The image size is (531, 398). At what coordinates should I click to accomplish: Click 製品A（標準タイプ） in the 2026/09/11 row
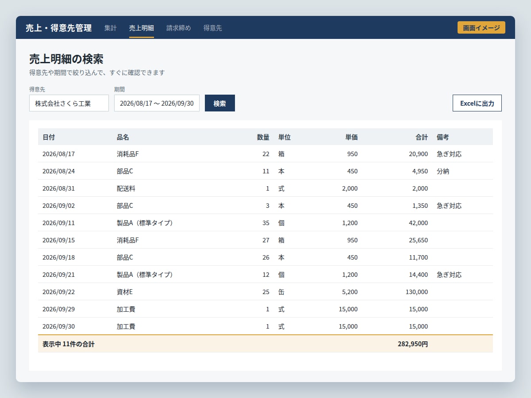[x=145, y=223]
